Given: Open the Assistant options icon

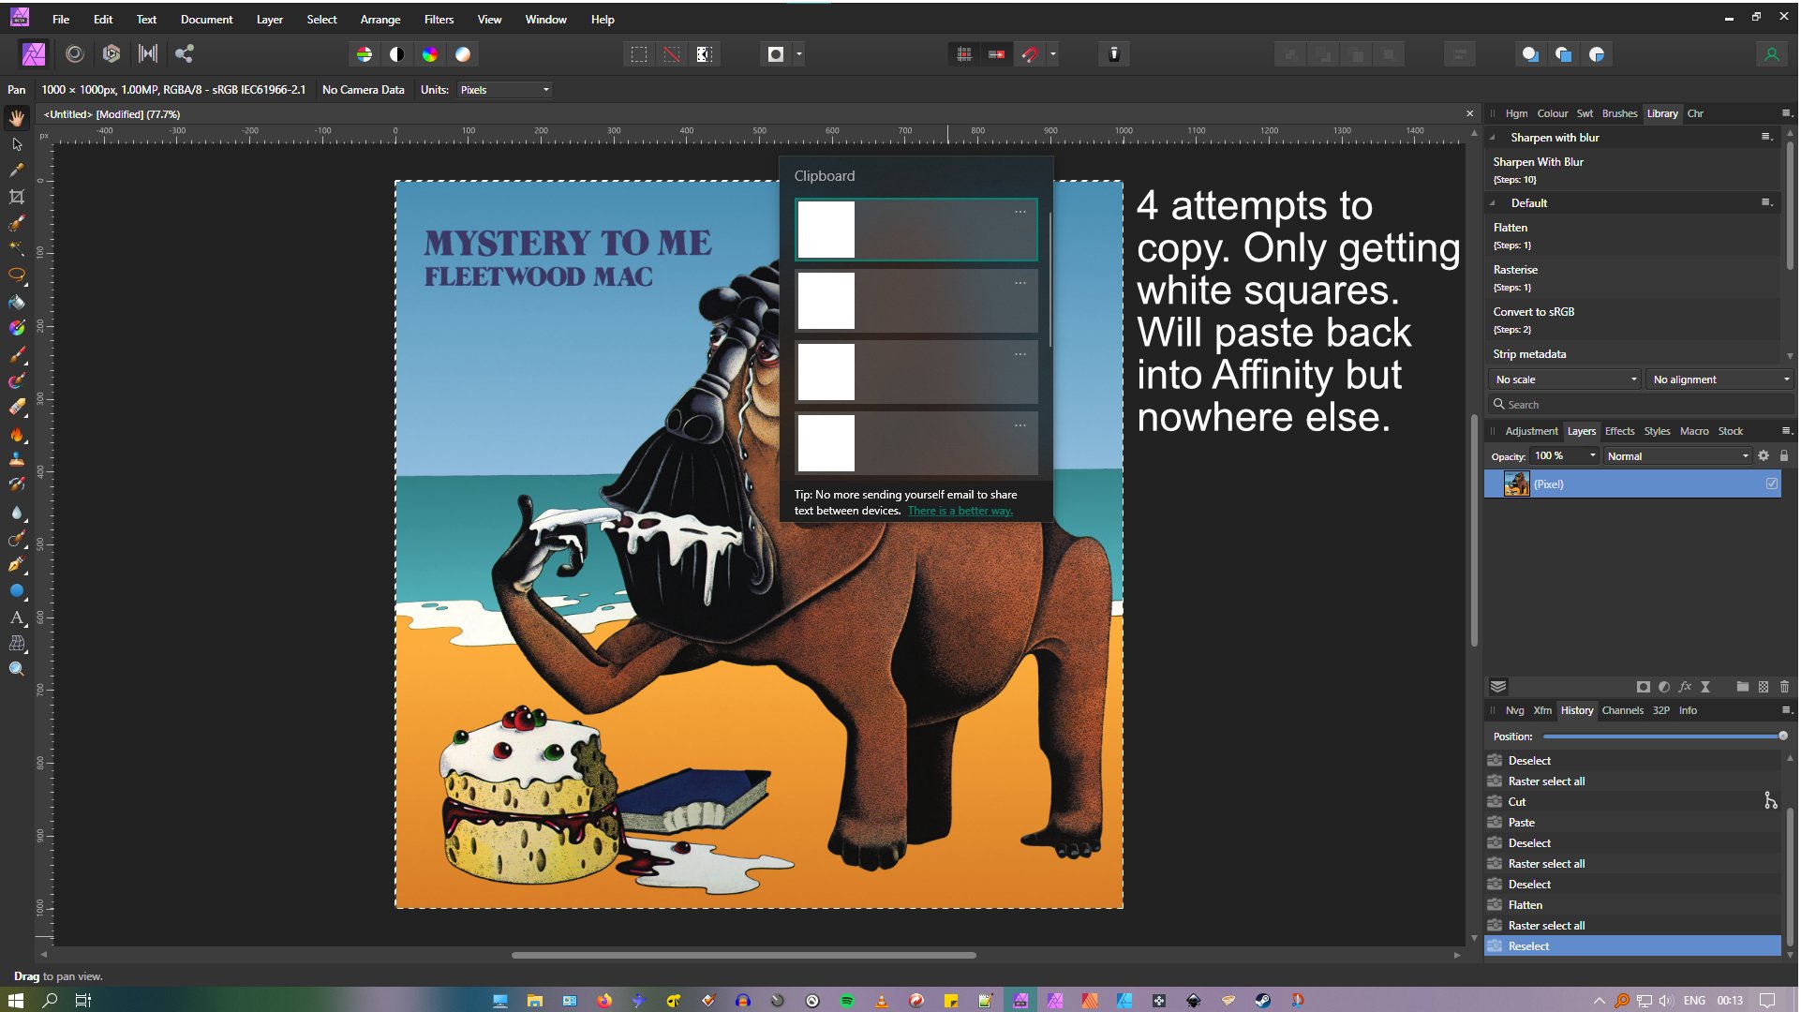Looking at the screenshot, I should click(1114, 54).
